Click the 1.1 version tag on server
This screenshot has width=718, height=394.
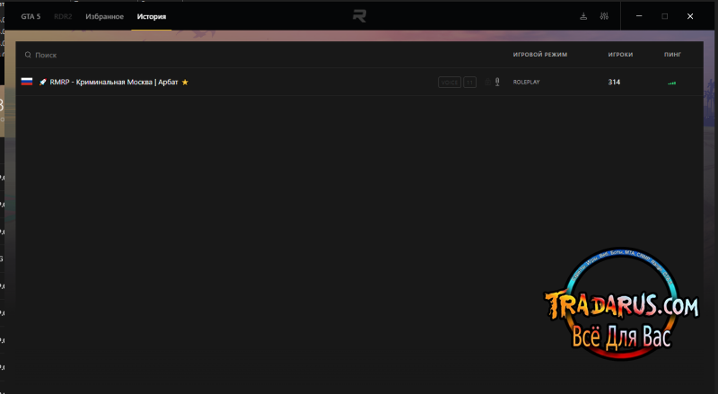(x=469, y=82)
